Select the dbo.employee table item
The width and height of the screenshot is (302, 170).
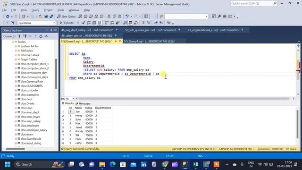pos(30,126)
